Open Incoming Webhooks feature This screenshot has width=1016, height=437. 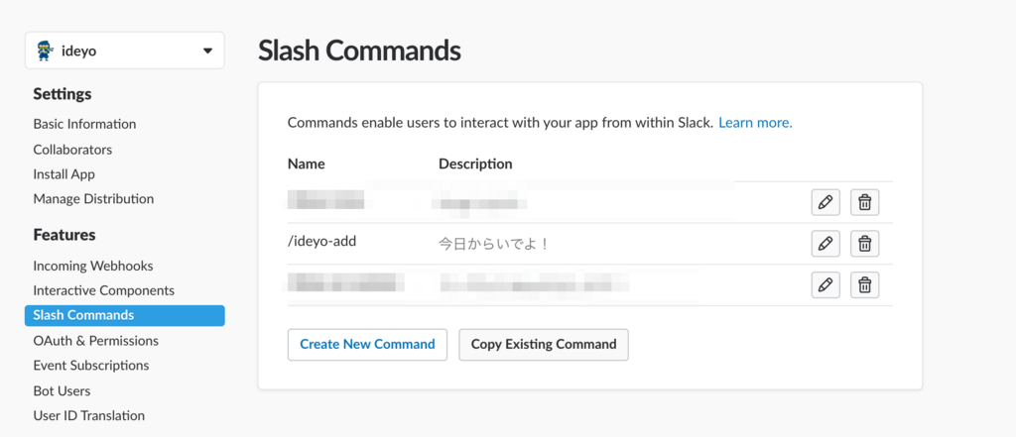(93, 267)
